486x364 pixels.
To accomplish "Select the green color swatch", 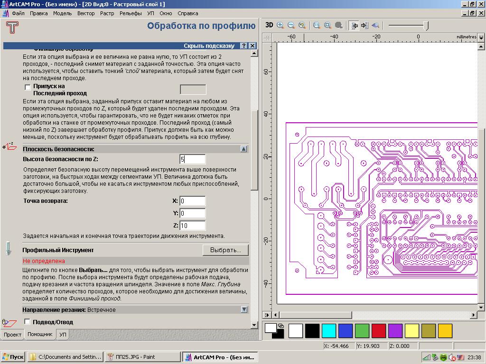I will 362,330.
